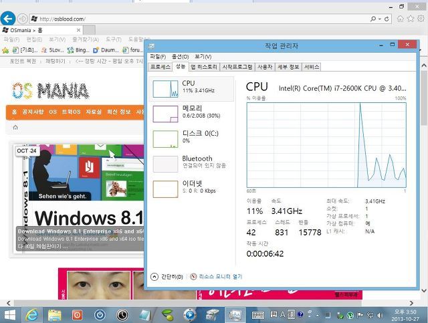428x323 pixels.
Task: Open 옵션(O) menu in Task Manager
Action: 180,57
